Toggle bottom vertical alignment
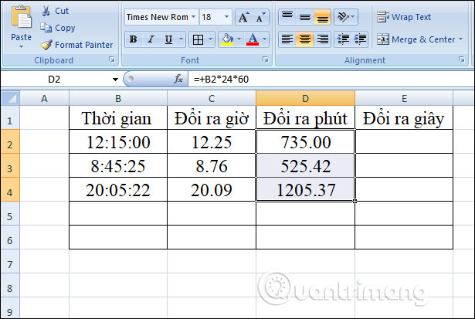This screenshot has height=319, width=475. (323, 17)
